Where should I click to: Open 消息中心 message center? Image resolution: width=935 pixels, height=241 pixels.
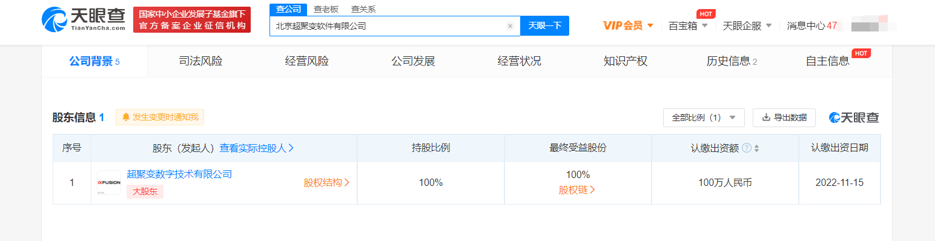tap(811, 26)
